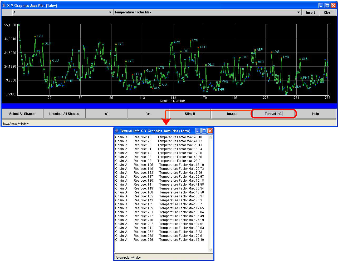Expand the Temperature Factor Max dropdown

pos(207,12)
